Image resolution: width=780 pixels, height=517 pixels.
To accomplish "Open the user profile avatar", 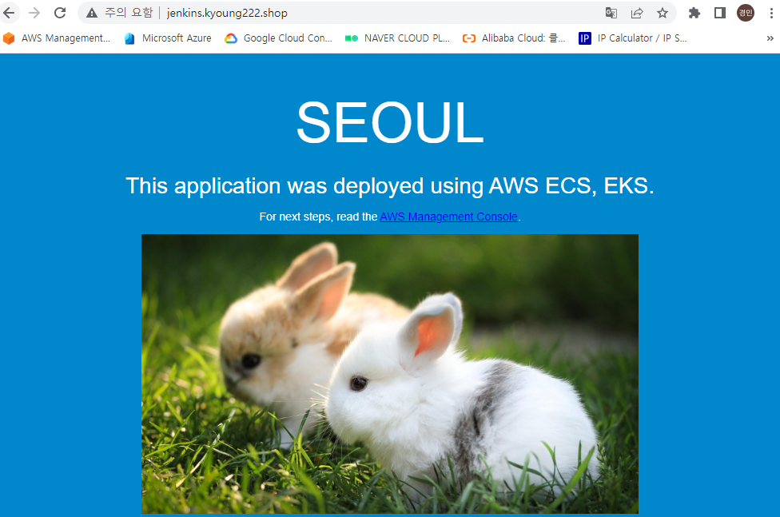I will [745, 13].
